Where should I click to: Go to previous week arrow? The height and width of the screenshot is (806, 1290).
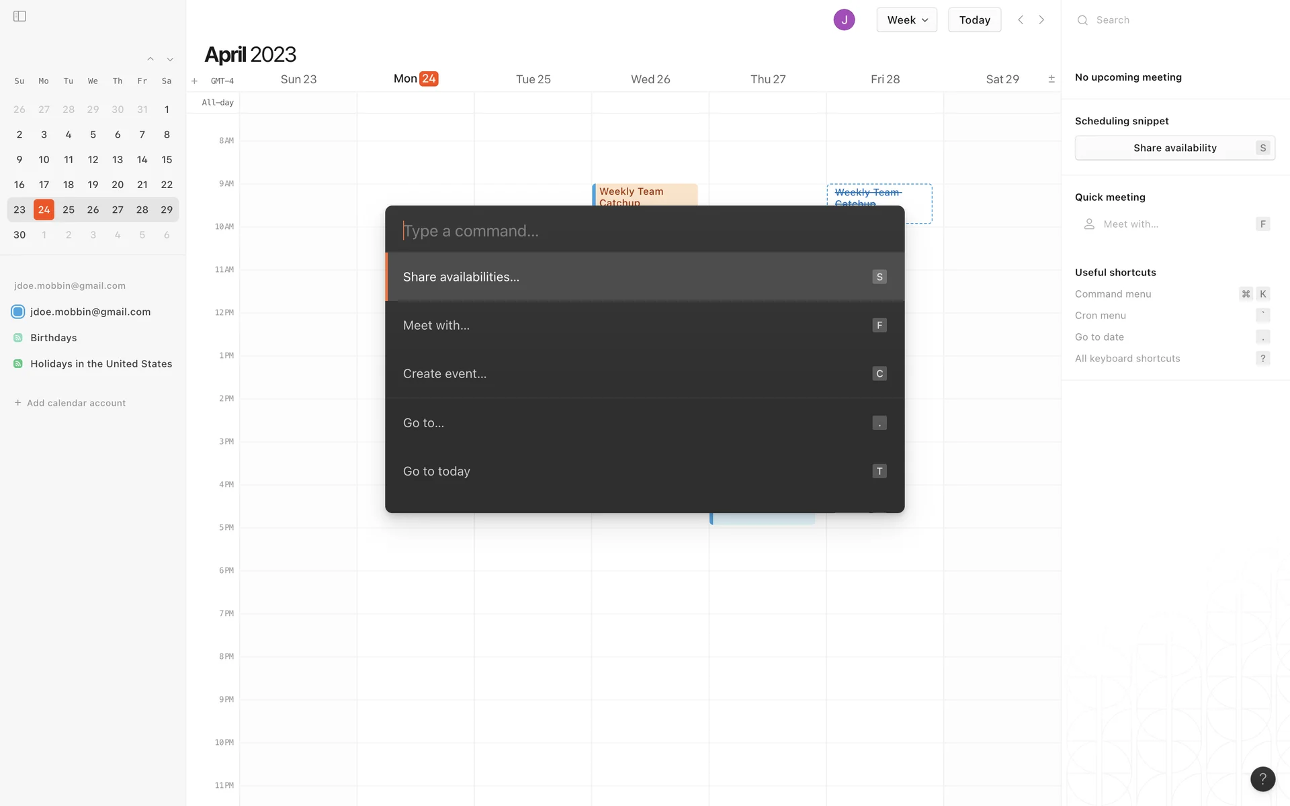click(x=1021, y=19)
